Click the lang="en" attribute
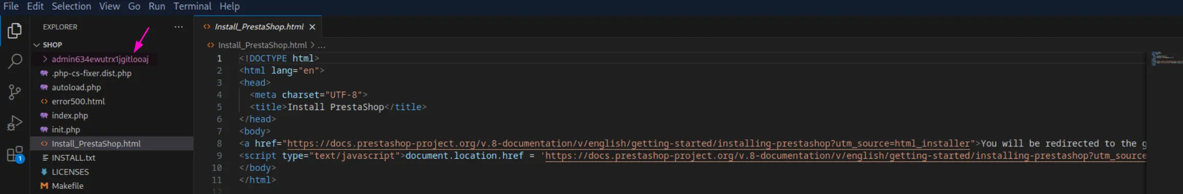This screenshot has height=194, width=1183. pos(295,71)
